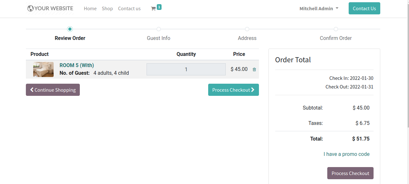Select the Guest Info step circle

click(159, 29)
